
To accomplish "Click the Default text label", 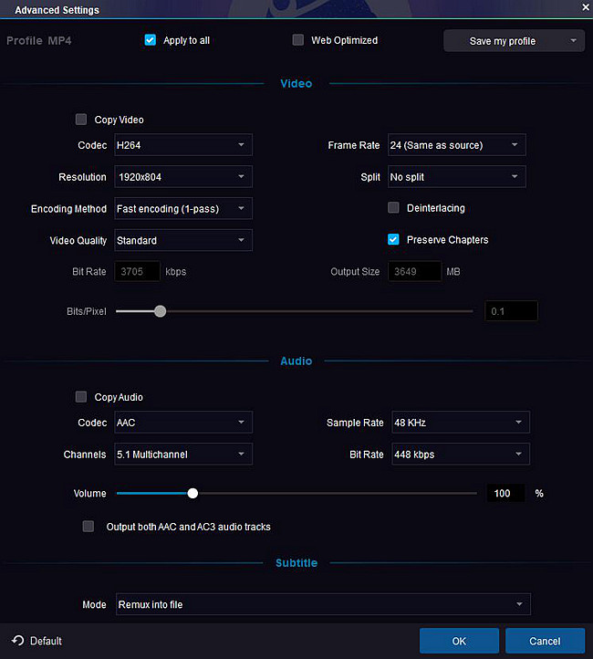I will [46, 641].
